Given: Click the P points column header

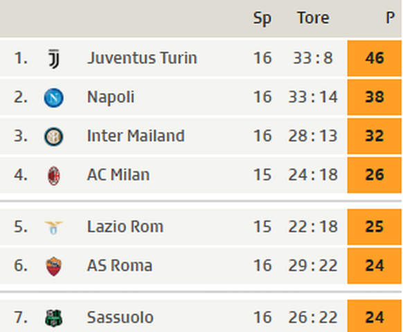Looking at the screenshot, I should click(391, 18).
